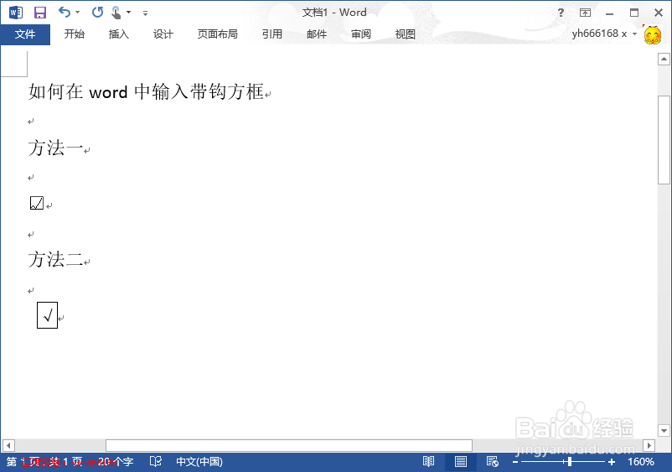Click the heading text 方法二
The image size is (672, 472).
coord(55,259)
